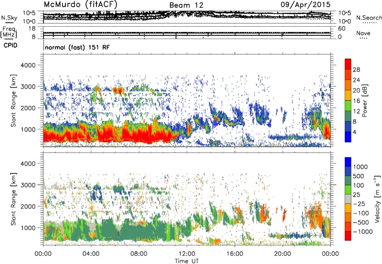This screenshot has width=382, height=264.
Task: Pick the grey -25 to 25 Velocity segment
Action: [348, 199]
